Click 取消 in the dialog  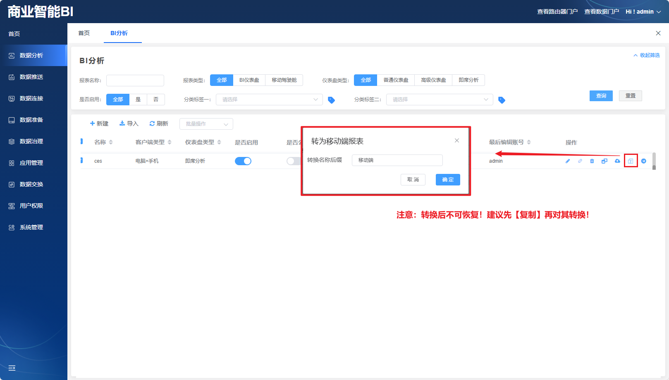click(x=413, y=180)
